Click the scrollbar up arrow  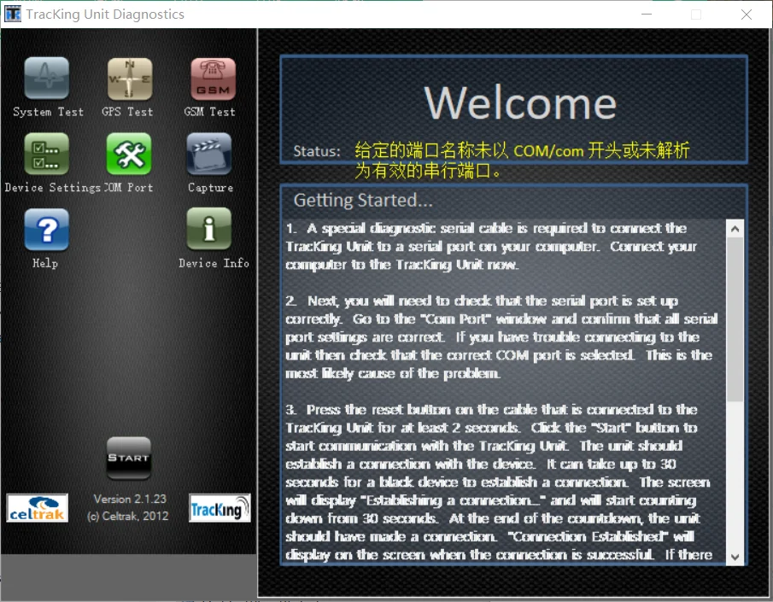pyautogui.click(x=735, y=229)
